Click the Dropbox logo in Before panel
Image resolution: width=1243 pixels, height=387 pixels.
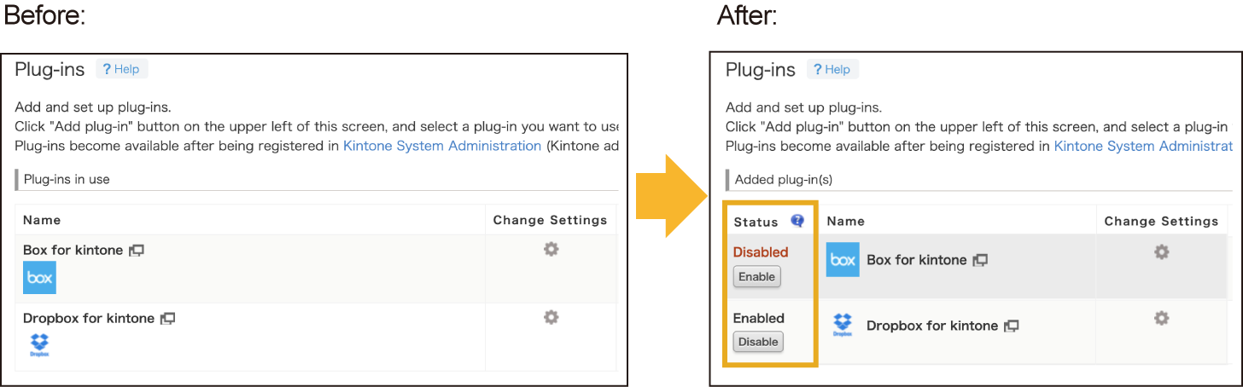click(39, 345)
